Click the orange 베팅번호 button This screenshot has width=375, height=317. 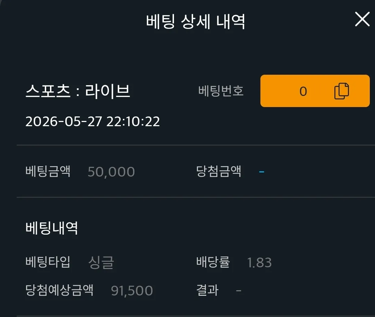[315, 91]
